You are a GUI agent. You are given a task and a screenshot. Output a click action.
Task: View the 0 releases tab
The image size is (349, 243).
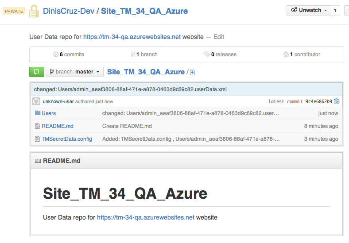point(220,54)
